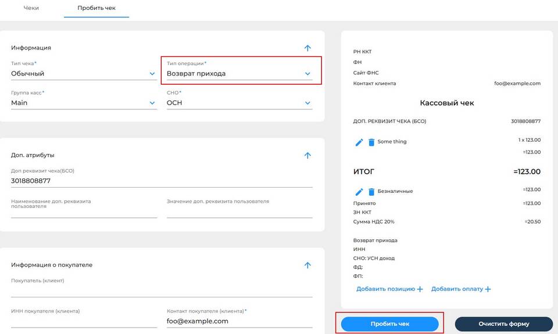Click the blue Пробить чек button
This screenshot has height=334, width=558.
click(389, 324)
